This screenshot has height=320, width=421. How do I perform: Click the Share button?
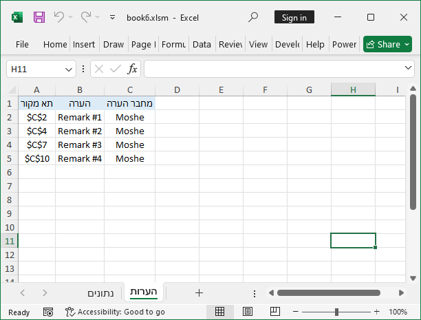(x=387, y=44)
